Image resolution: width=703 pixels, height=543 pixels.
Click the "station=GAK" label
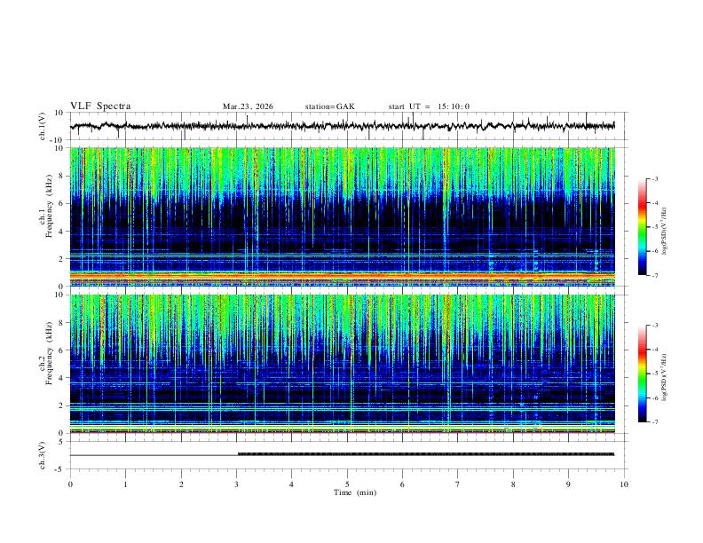329,106
